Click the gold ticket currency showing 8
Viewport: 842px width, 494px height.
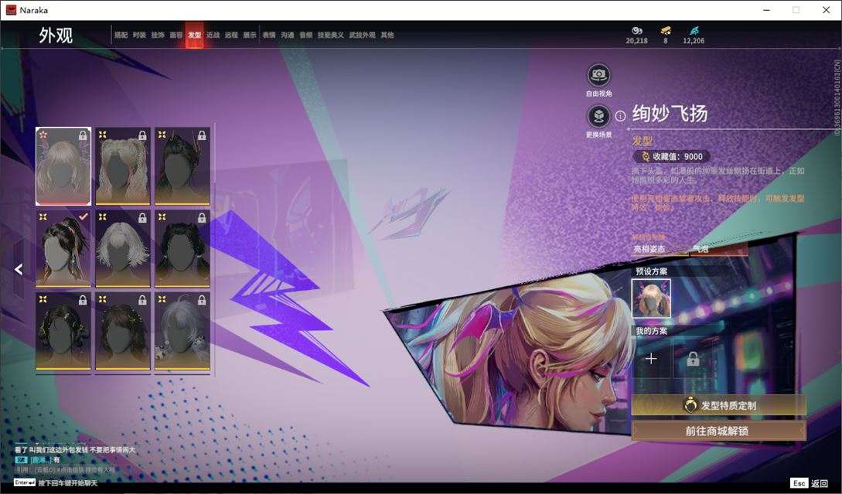[666, 31]
